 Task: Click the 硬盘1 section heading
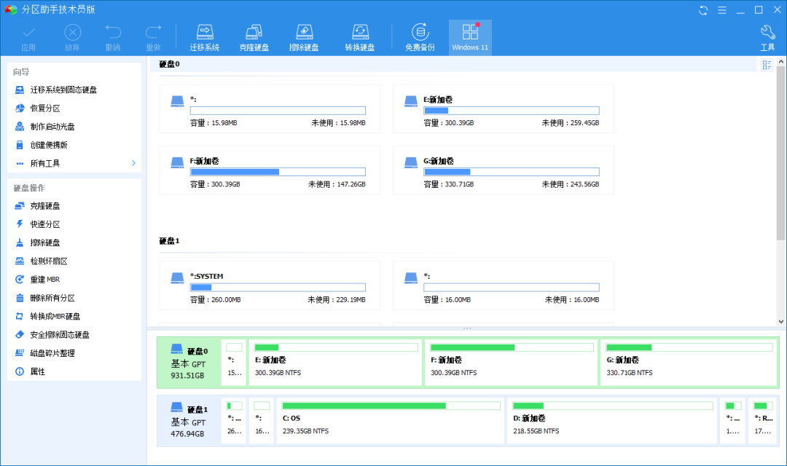pos(169,241)
